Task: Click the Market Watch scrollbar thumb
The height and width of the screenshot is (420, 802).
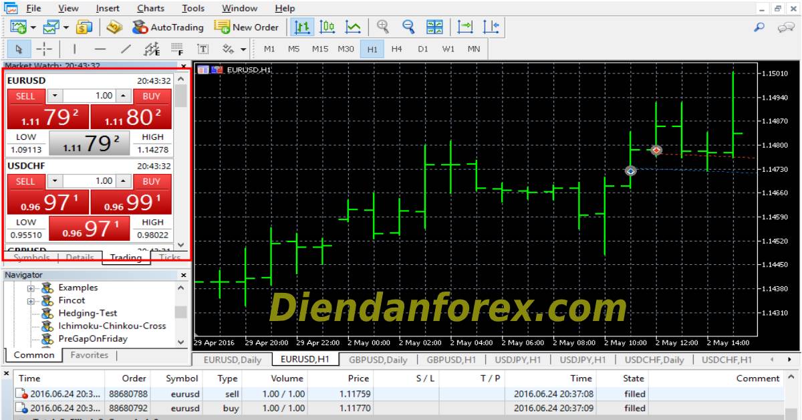Action: [180, 96]
